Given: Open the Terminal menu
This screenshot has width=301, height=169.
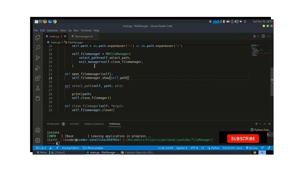Looking at the screenshot, I should coord(86,31).
